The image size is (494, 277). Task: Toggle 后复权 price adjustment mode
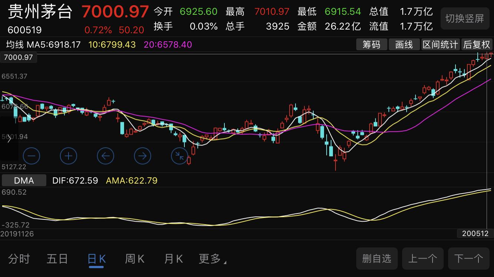click(477, 44)
